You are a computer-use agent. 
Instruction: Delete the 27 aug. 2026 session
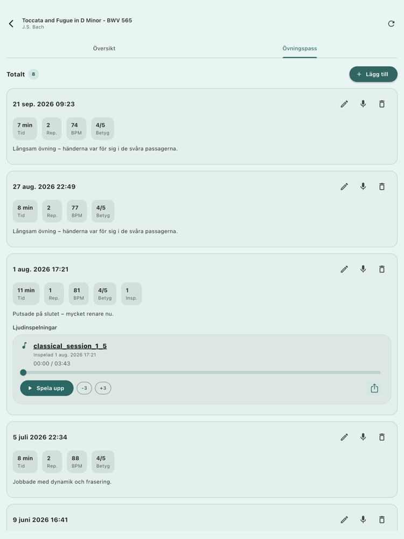(382, 186)
